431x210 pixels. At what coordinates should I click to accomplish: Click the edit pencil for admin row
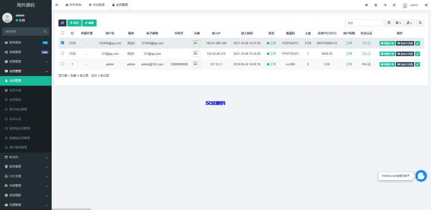(417, 64)
